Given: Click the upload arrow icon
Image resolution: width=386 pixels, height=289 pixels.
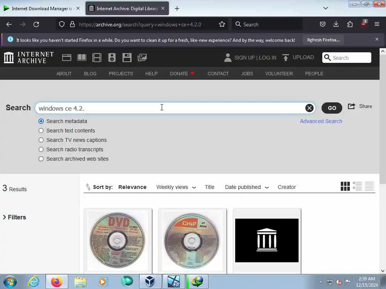Looking at the screenshot, I should (286, 58).
